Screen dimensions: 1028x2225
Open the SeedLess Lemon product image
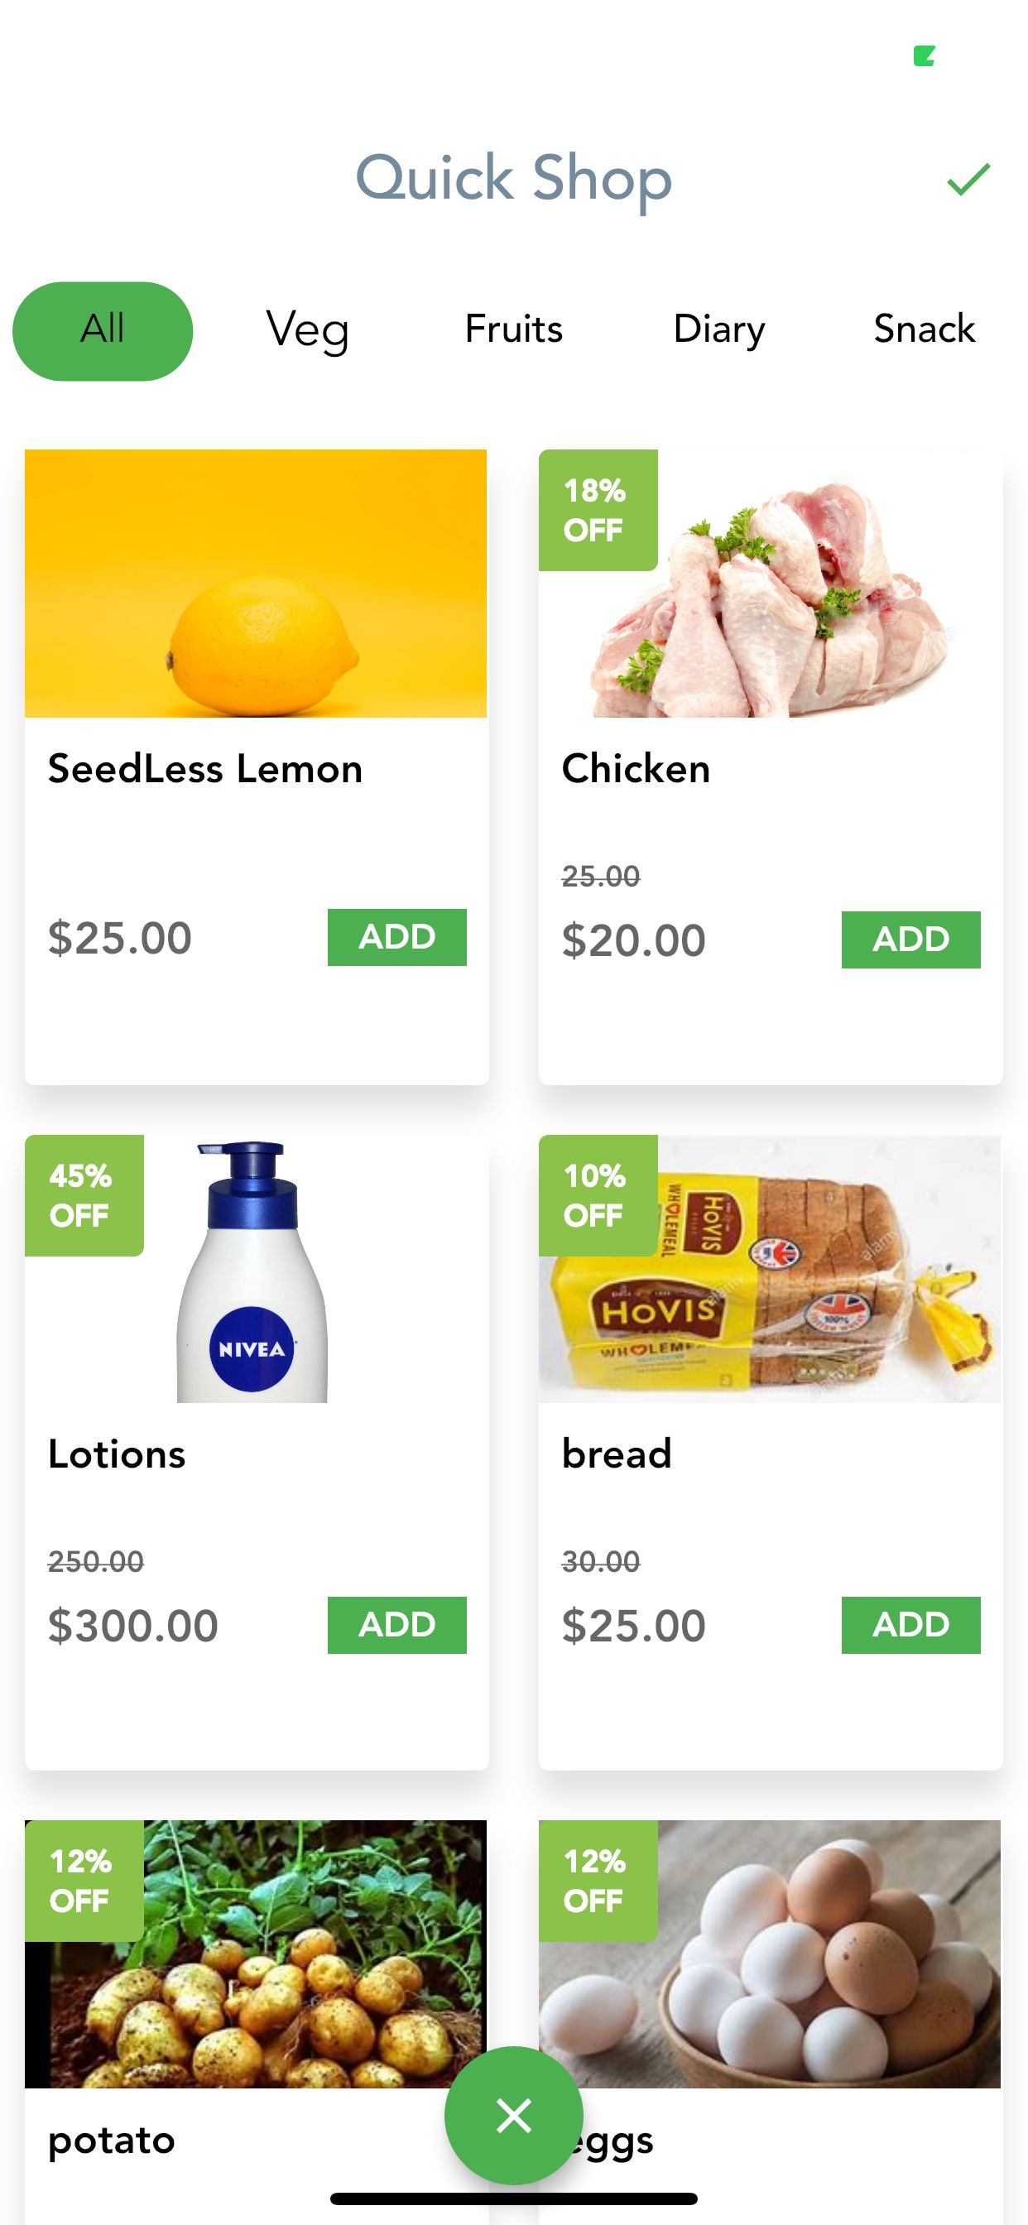256,584
